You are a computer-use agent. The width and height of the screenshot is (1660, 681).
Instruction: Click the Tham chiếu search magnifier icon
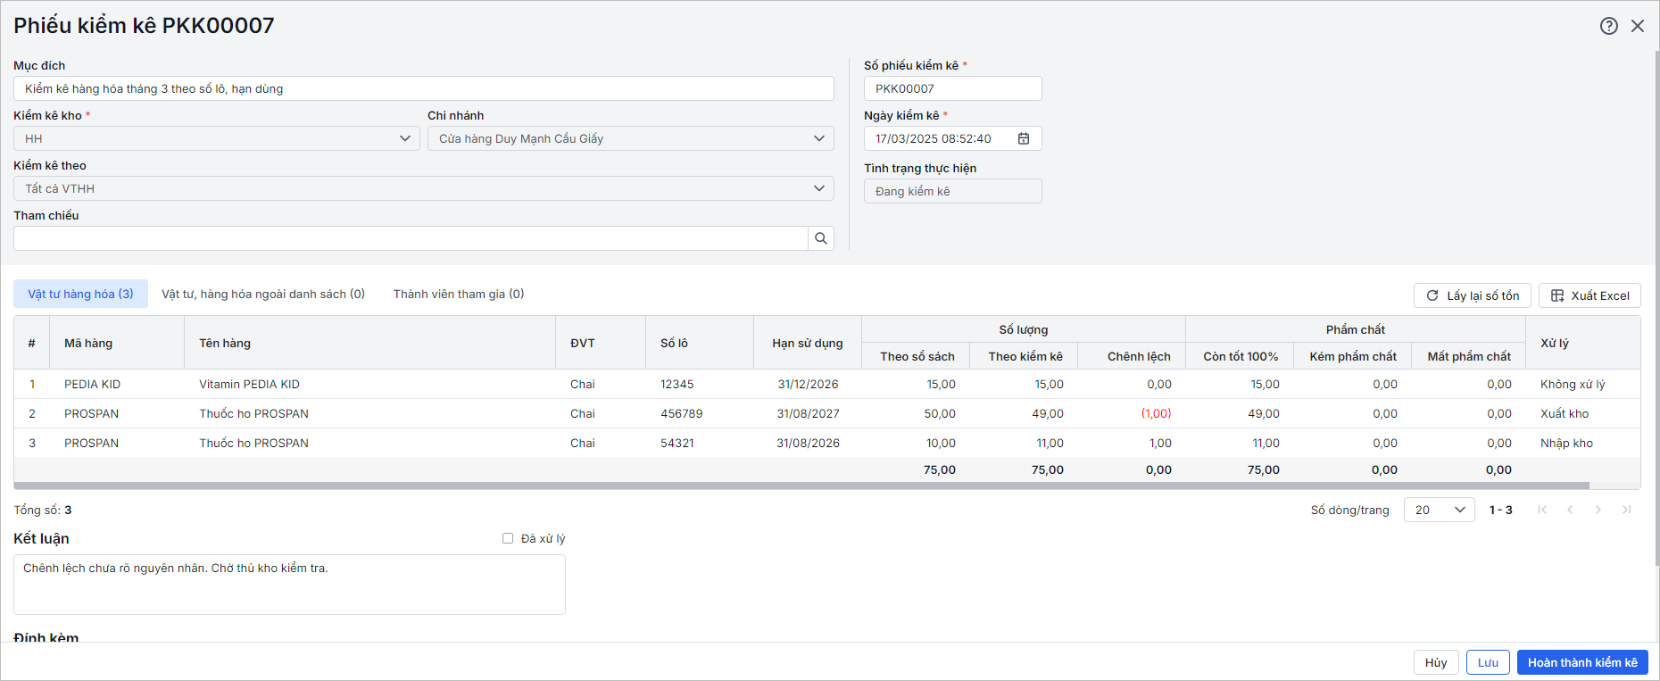[820, 238]
